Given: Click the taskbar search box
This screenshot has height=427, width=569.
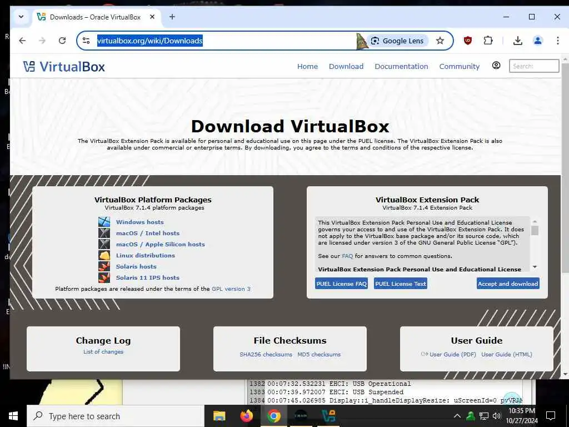Looking at the screenshot, I should (116, 416).
